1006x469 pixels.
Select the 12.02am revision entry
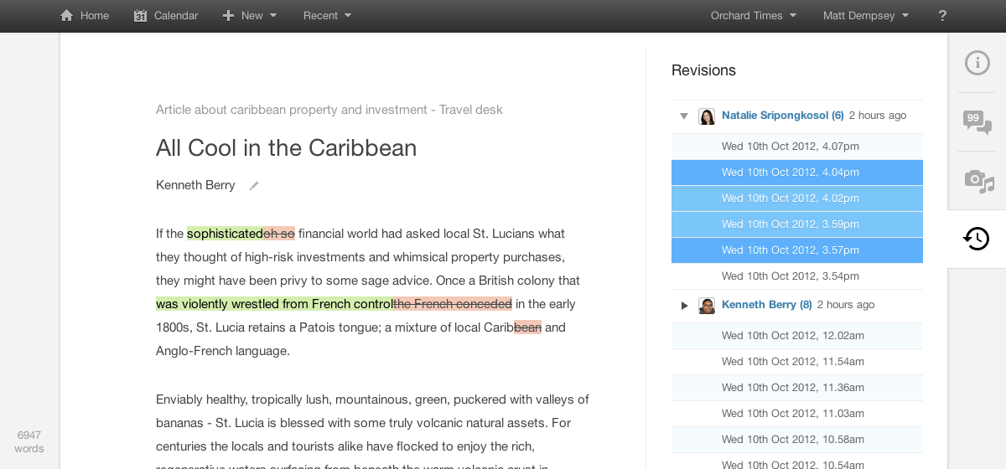(792, 336)
